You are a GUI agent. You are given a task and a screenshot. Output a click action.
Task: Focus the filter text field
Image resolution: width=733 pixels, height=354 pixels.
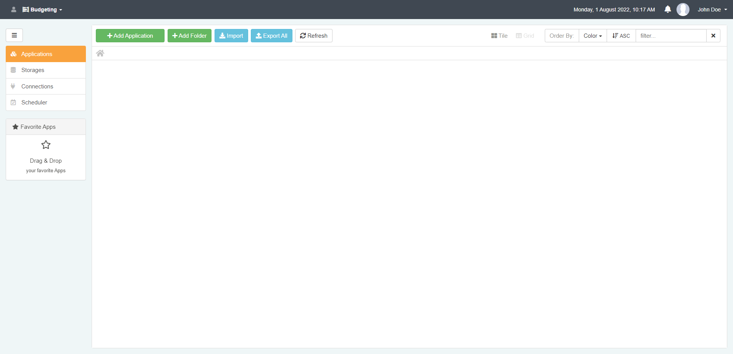[x=671, y=36]
